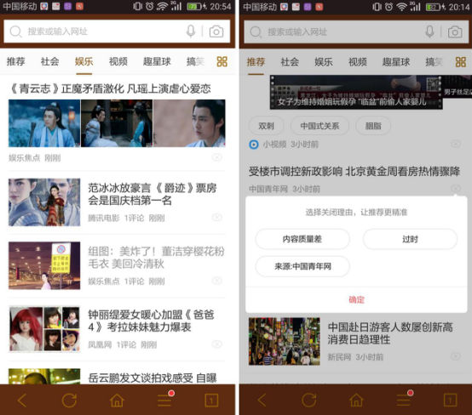
Task: Switch to 社会 tab in left screen
Action: point(50,61)
